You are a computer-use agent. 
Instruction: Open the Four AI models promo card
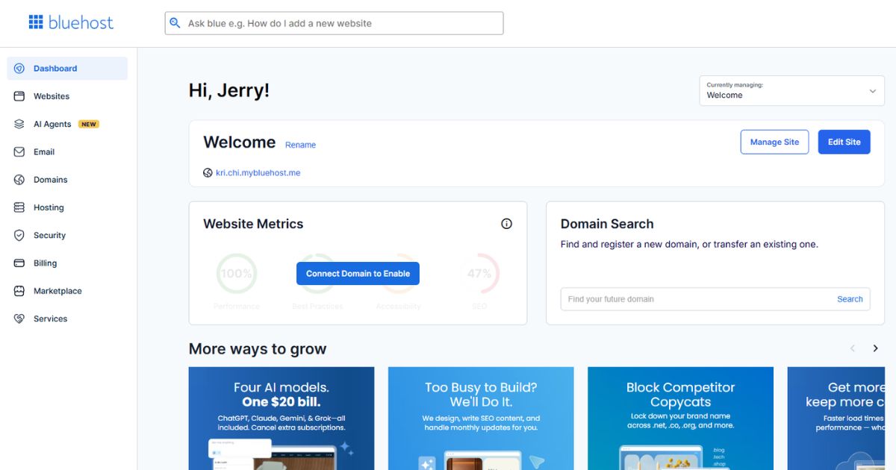pyautogui.click(x=281, y=419)
